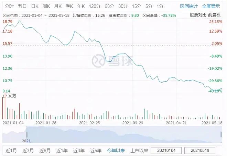Image resolution: width=227 pixels, height=156 pixels.
Task: Select the 60分 interval
Action: point(109,6)
